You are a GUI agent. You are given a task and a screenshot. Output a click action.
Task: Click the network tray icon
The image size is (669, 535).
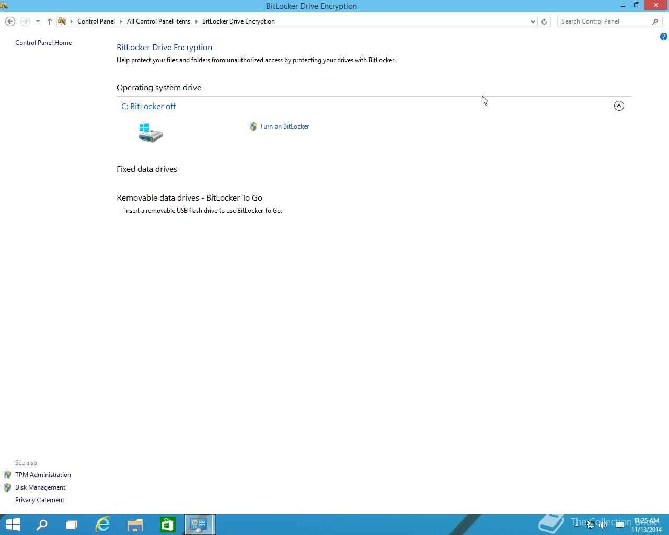(591, 525)
